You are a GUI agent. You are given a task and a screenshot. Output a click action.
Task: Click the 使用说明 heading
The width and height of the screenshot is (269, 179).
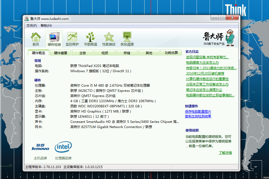click(192, 131)
